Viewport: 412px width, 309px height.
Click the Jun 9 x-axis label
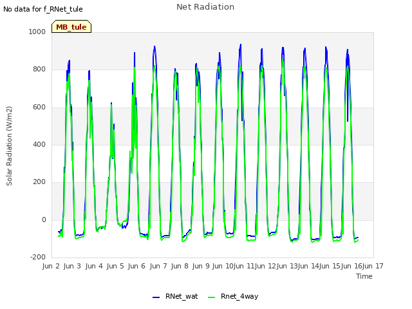coord(201,266)
